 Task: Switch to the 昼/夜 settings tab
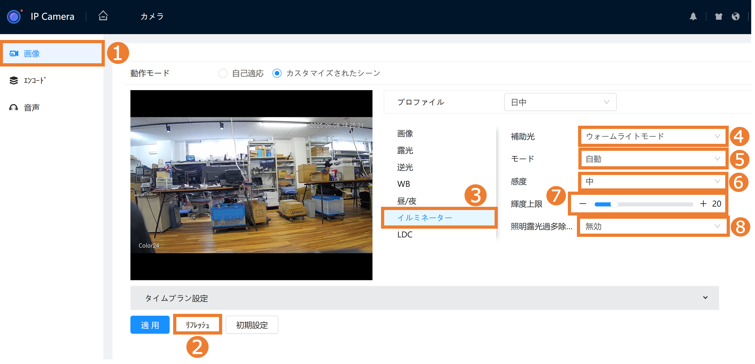(x=406, y=201)
